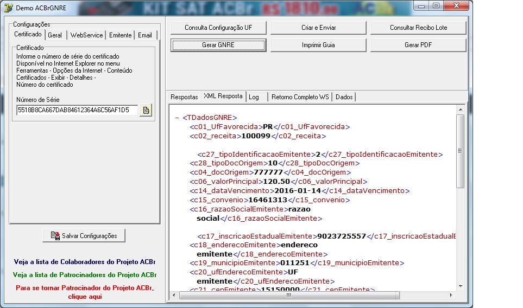Minimize the Demo ACBrGNRE window
523x308 pixels.
coord(421,5)
